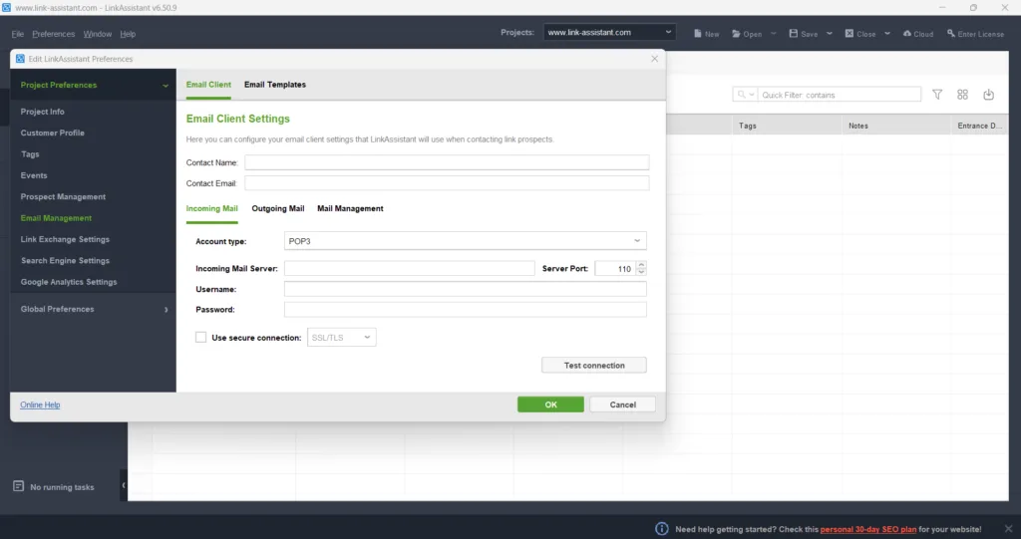Close the Edit LinkAssistant Preferences dialog
Viewport: 1021px width, 539px height.
tap(654, 59)
